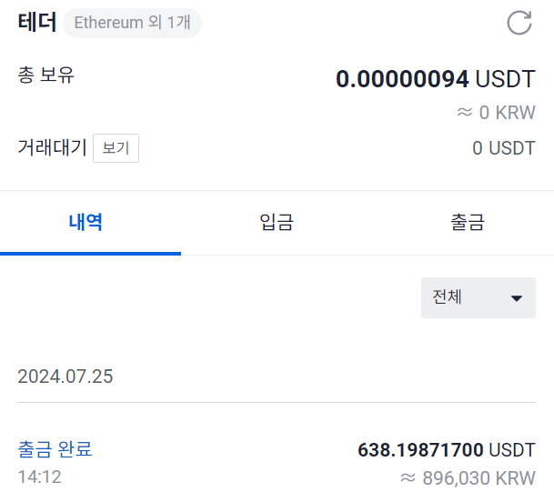
Task: Click the ≈ 0 KRW balance estimate
Action: 496,113
